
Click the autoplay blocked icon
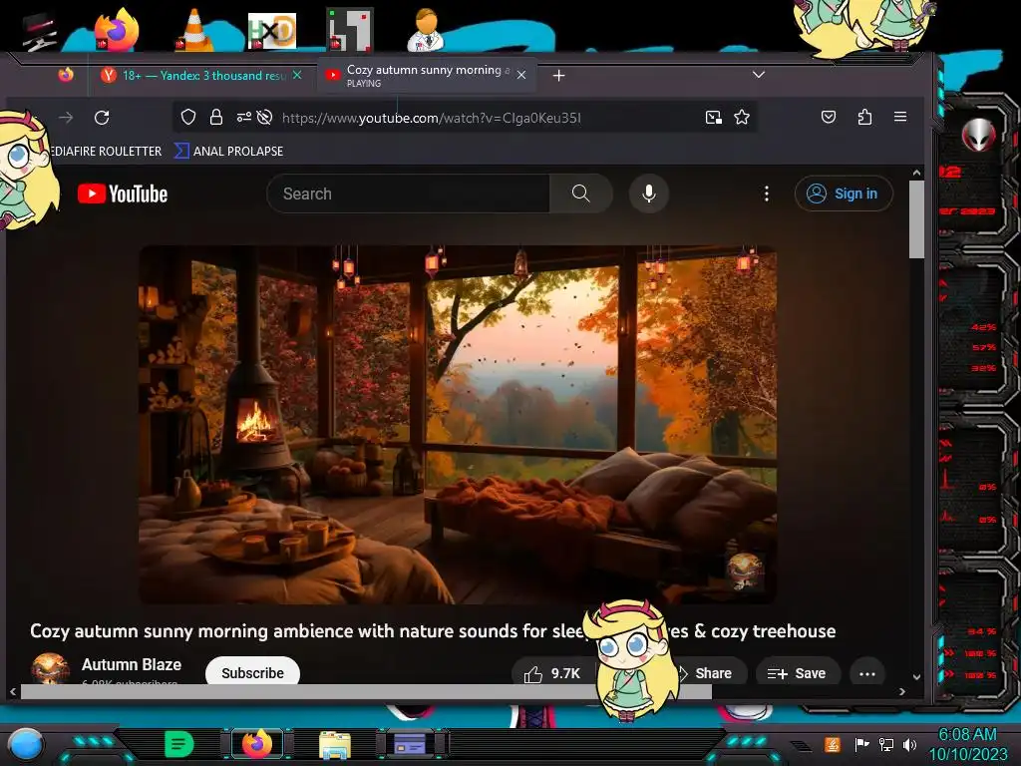pyautogui.click(x=264, y=118)
